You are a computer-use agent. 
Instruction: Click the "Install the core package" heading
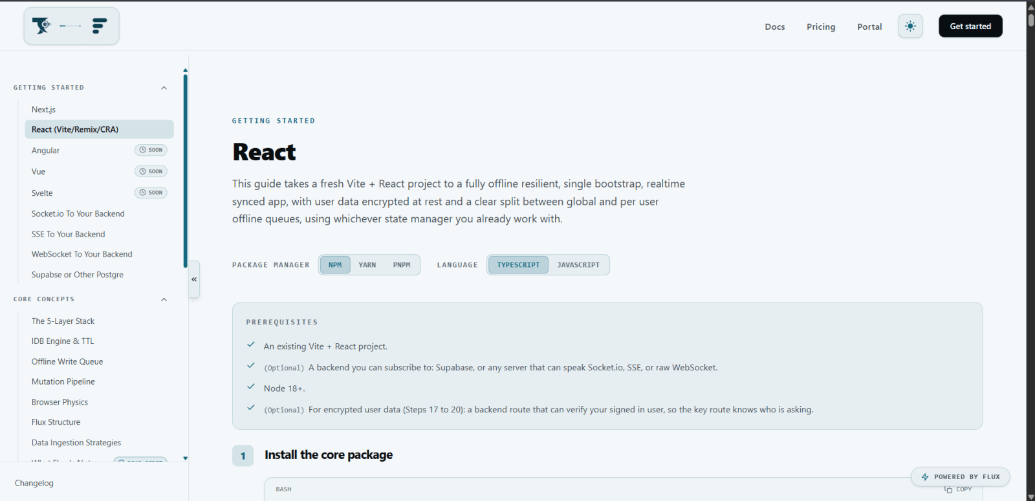coord(329,455)
